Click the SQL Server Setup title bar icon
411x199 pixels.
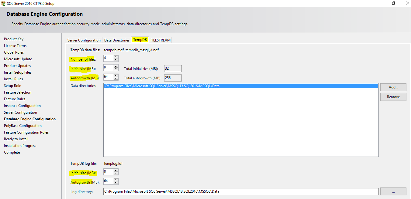(x=4, y=3)
